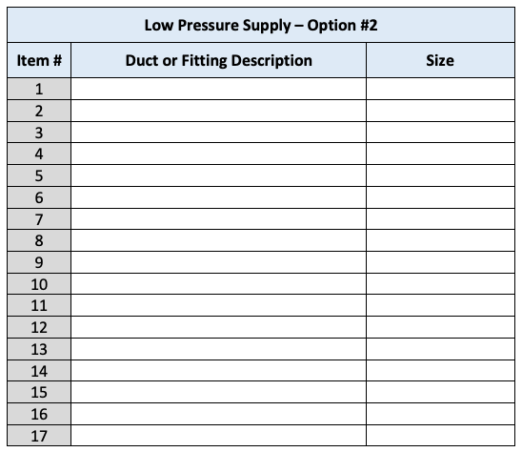Click the 'Item #' column header
Screen dimensions: 522x452
click(x=39, y=60)
